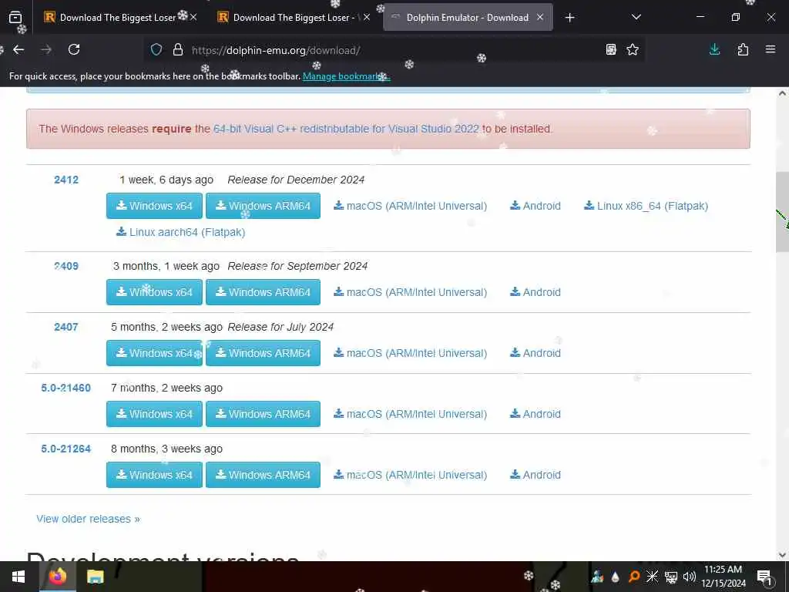This screenshot has height=592, width=789.
Task: Open the volume speaker tray icon
Action: pyautogui.click(x=690, y=577)
